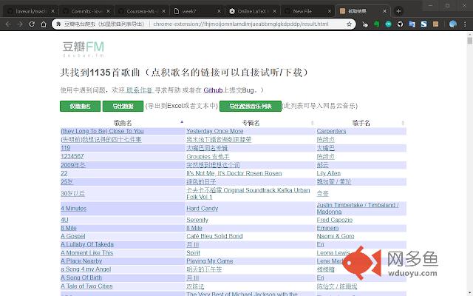
Task: Open the blue 'S' extension icon
Action: coord(423,24)
